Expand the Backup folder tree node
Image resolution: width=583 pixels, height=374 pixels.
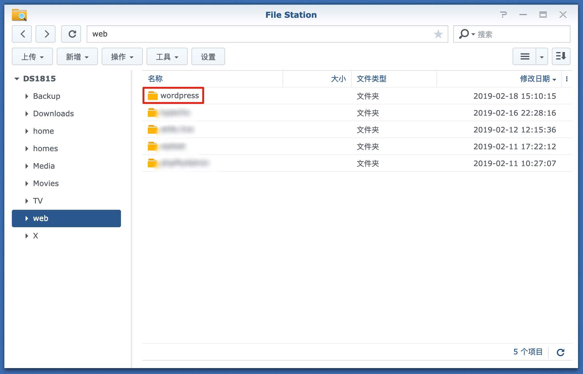pos(27,96)
